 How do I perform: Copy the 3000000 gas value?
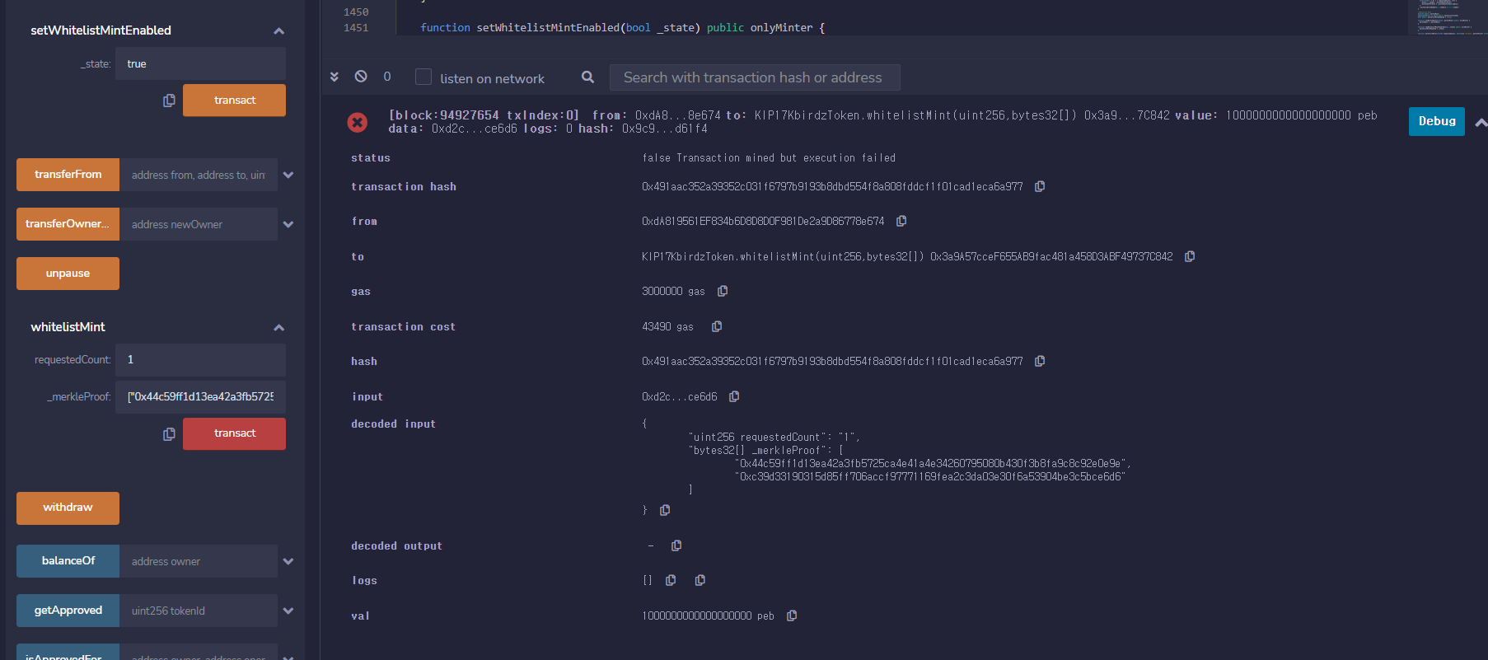pyautogui.click(x=723, y=291)
